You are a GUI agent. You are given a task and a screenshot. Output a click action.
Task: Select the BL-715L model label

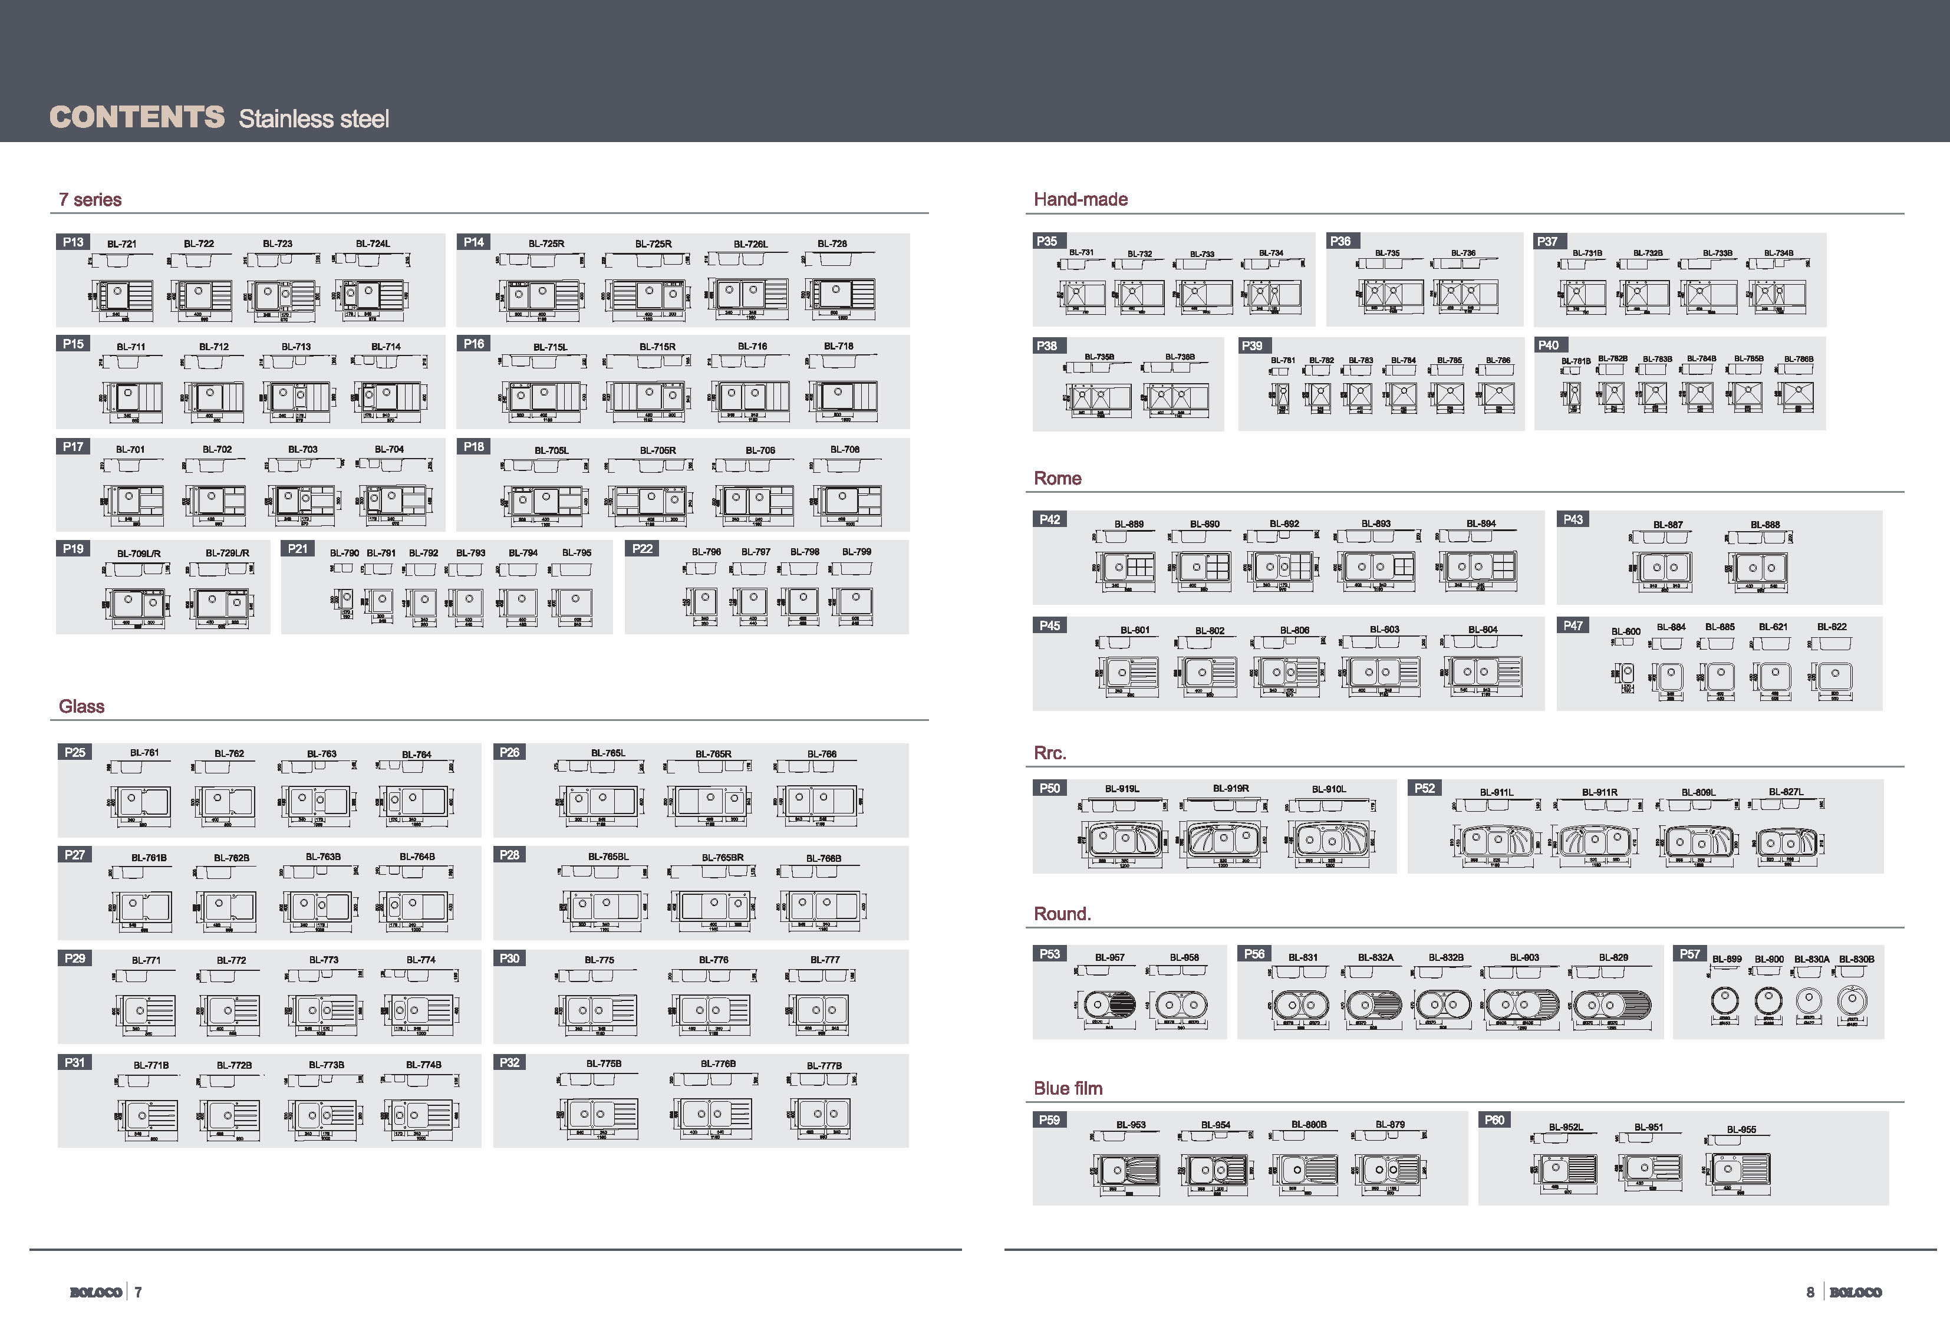pos(551,347)
